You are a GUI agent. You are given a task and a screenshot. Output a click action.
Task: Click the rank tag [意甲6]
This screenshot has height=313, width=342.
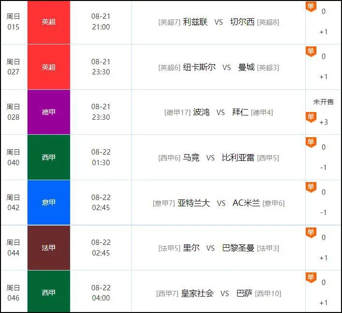tap(273, 203)
